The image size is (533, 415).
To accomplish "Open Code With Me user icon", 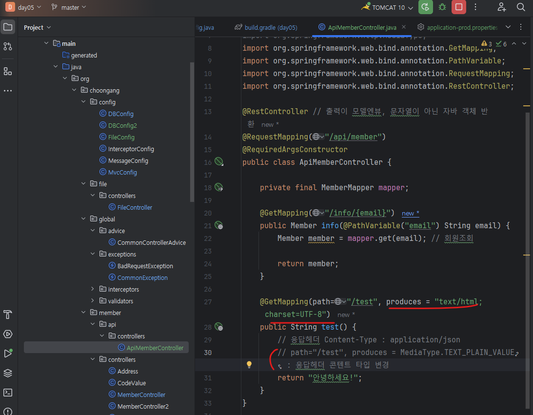I will pos(502,7).
